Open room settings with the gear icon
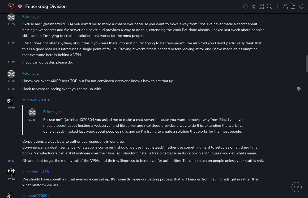Image resolution: width=308 pixels, height=198 pixels. click(245, 6)
